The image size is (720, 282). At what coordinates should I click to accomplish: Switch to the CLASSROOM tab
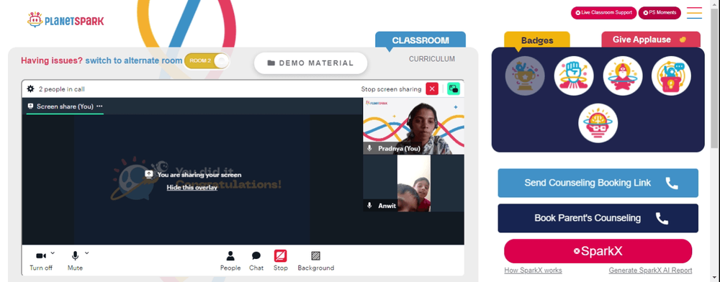(420, 40)
